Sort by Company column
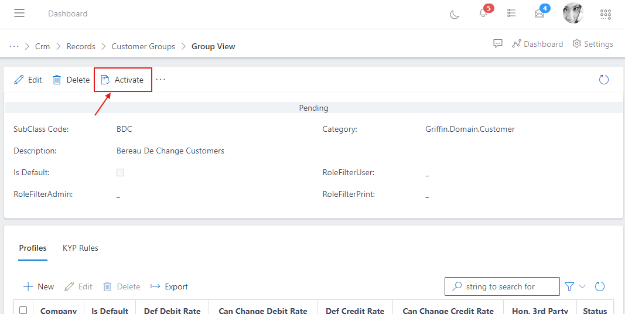625x314 pixels. click(59, 311)
